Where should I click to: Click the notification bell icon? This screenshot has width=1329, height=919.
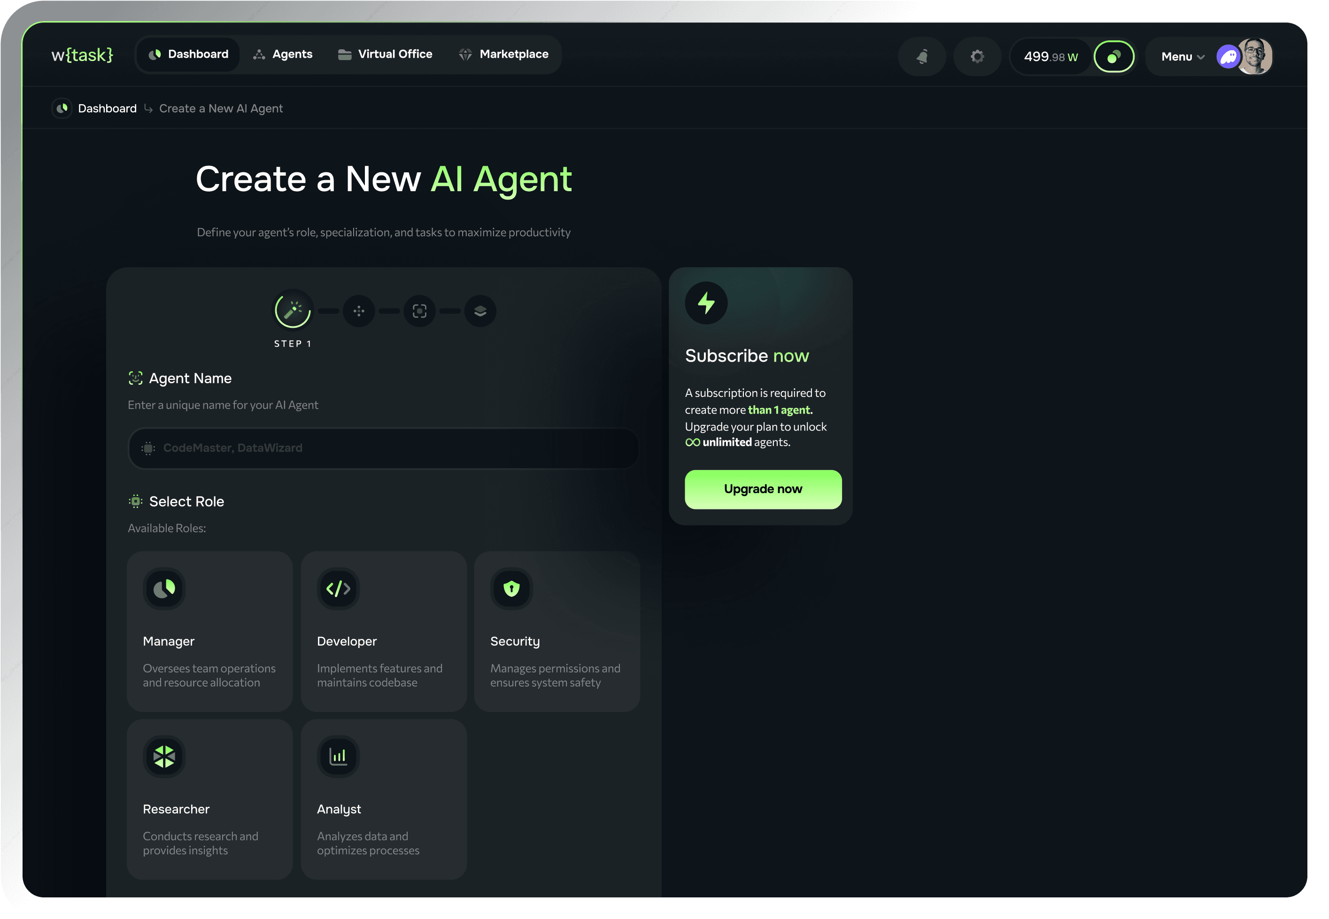922,56
